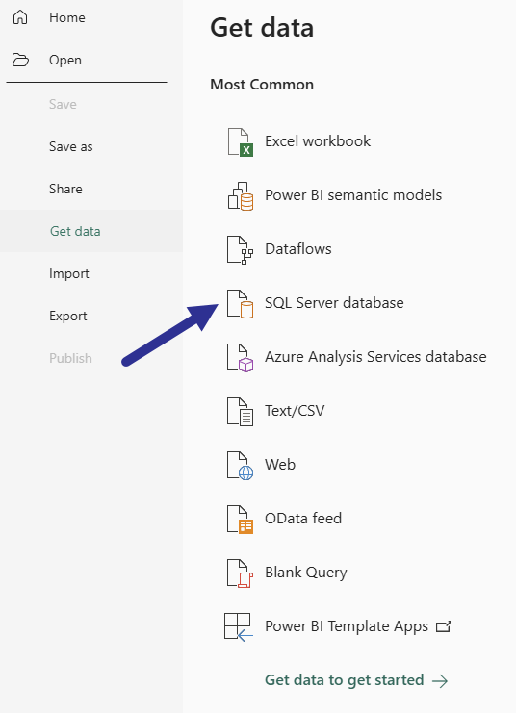The height and width of the screenshot is (713, 516).
Task: Click the Open folder icon
Action: [20, 60]
